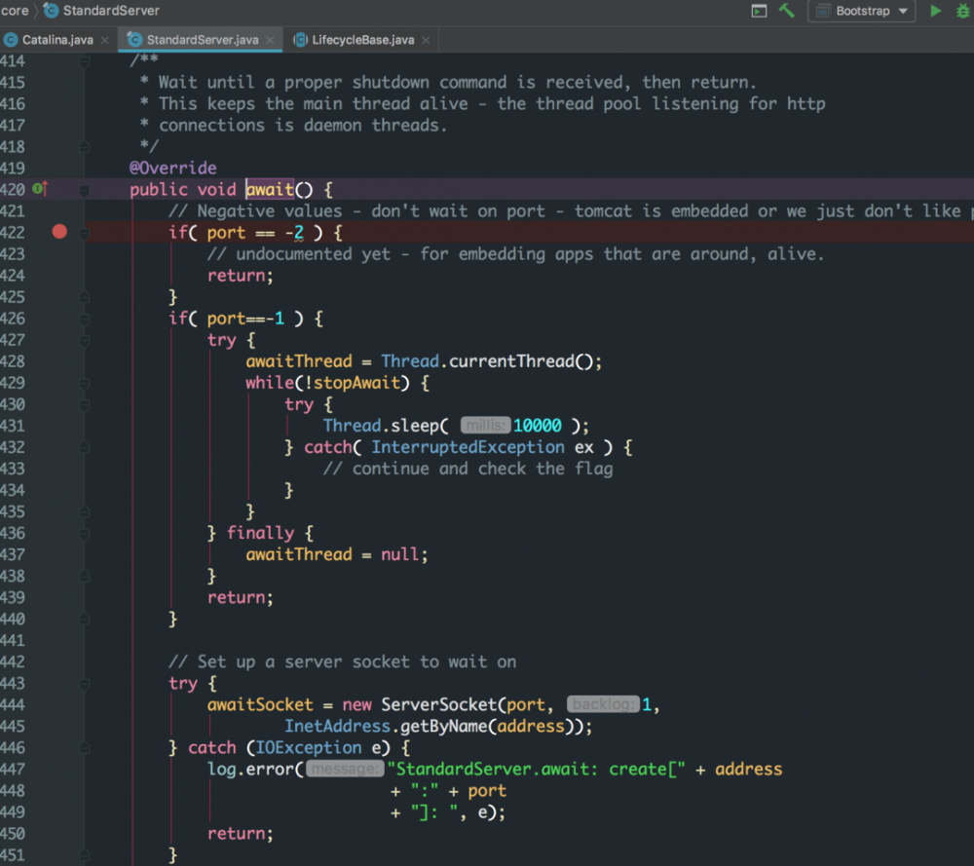Click InterruptedException on line 432
Viewport: 974px width, 866px height.
[468, 447]
